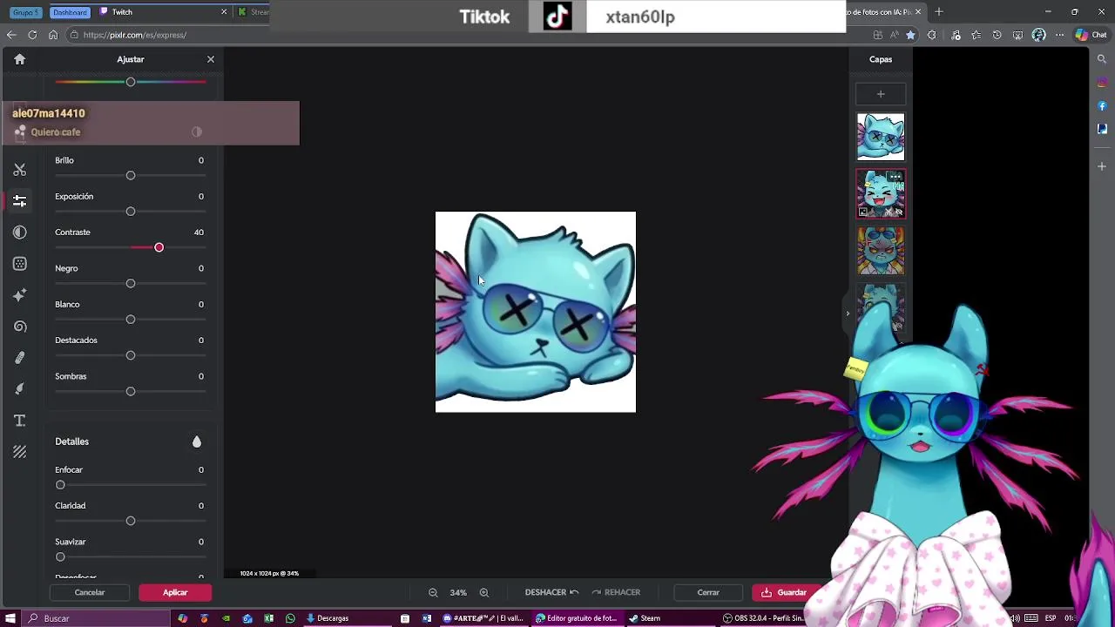Choose the bandage retouch tool
Image resolution: width=1115 pixels, height=627 pixels.
pyautogui.click(x=19, y=358)
